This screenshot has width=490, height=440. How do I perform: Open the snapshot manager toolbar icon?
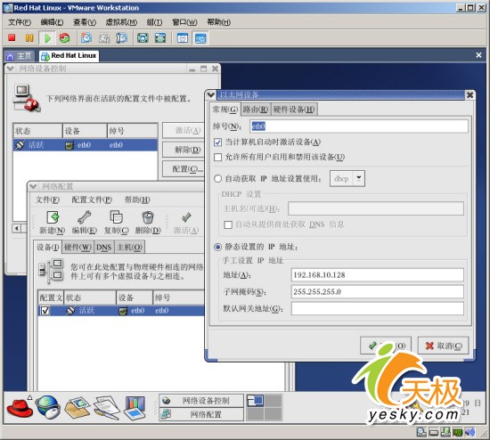click(121, 37)
